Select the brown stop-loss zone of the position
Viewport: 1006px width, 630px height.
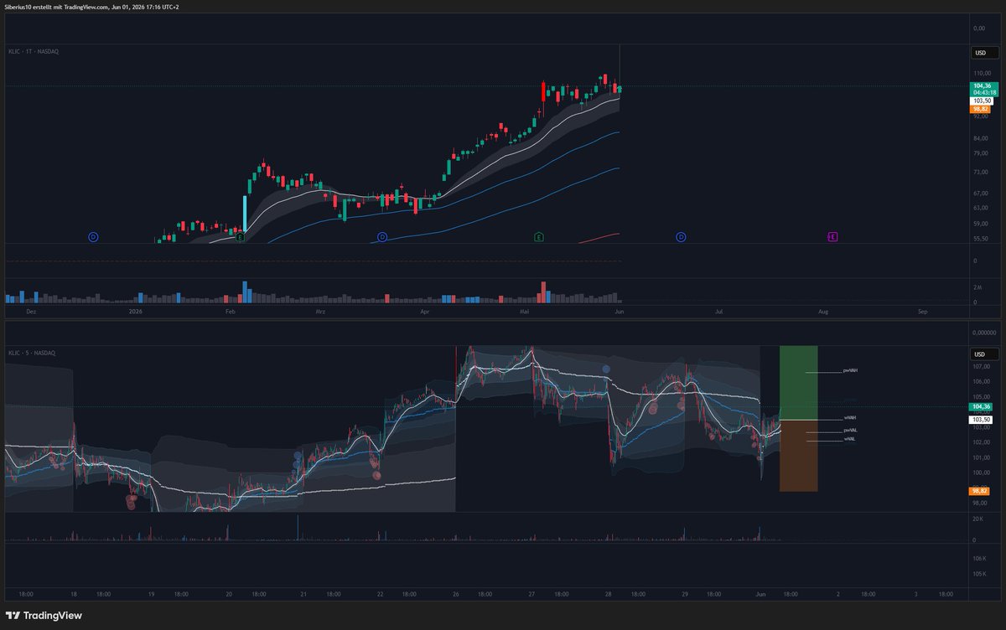click(798, 456)
